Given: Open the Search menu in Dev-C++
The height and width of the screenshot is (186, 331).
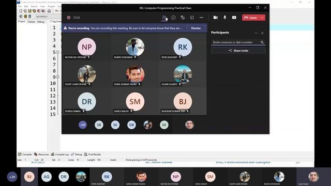Looking at the screenshot, I should point(34,6).
